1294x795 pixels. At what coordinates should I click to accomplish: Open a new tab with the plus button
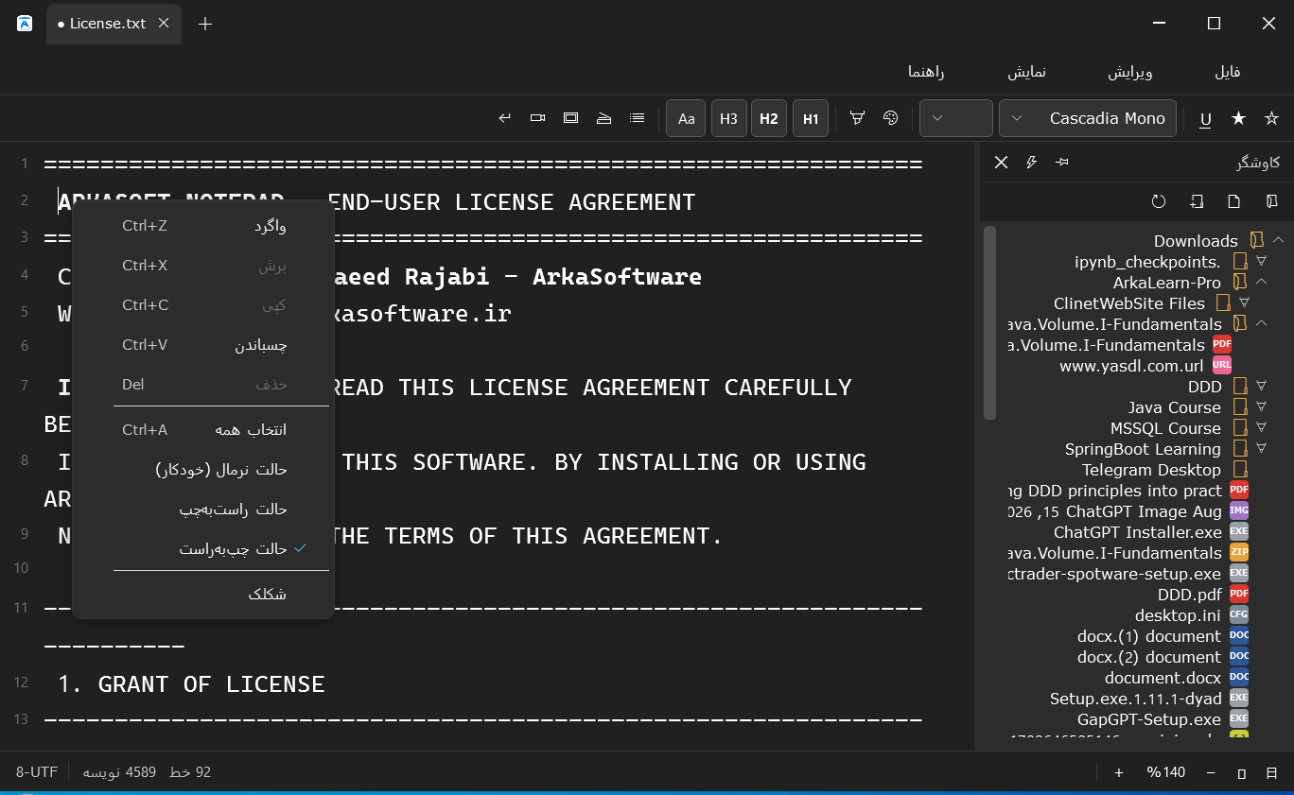point(205,24)
